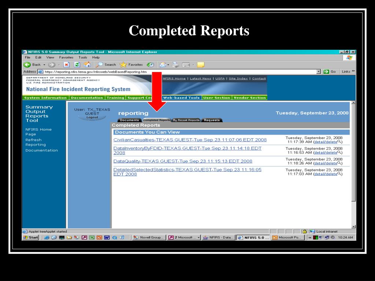Open the CivilianCasualties-TEXAS GUEST report link
This screenshot has width=375, height=281.
pyautogui.click(x=190, y=140)
